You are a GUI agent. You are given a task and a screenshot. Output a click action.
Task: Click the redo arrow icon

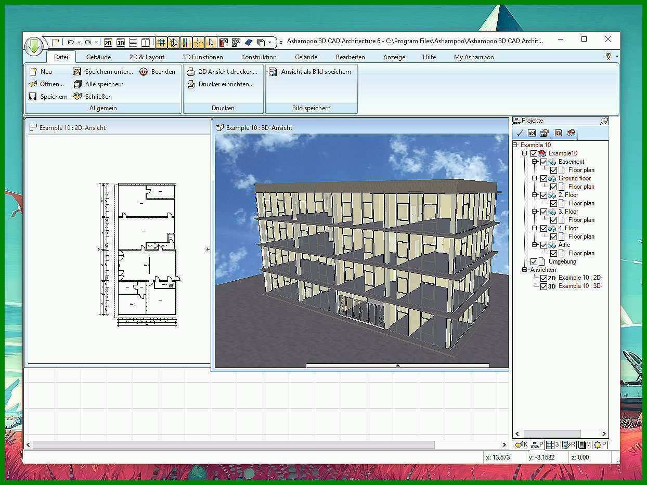pos(88,43)
